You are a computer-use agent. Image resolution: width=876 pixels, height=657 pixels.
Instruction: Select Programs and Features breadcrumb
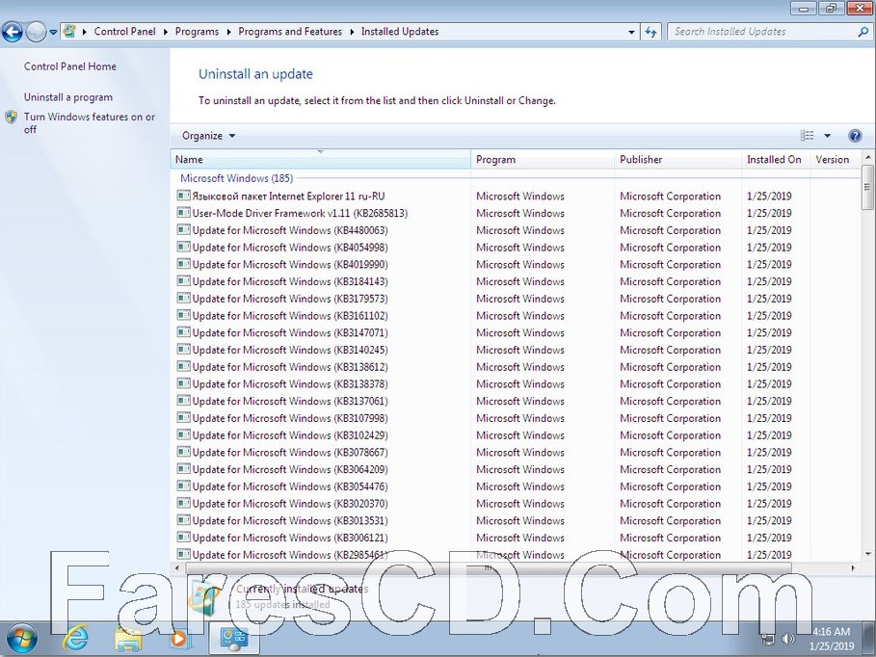[x=290, y=31]
